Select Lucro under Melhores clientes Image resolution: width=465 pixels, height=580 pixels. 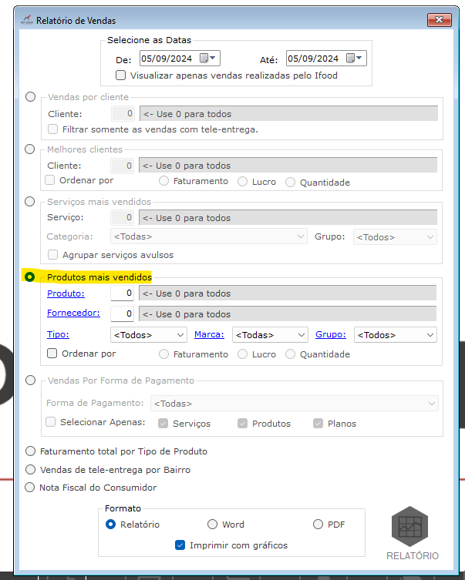click(242, 182)
